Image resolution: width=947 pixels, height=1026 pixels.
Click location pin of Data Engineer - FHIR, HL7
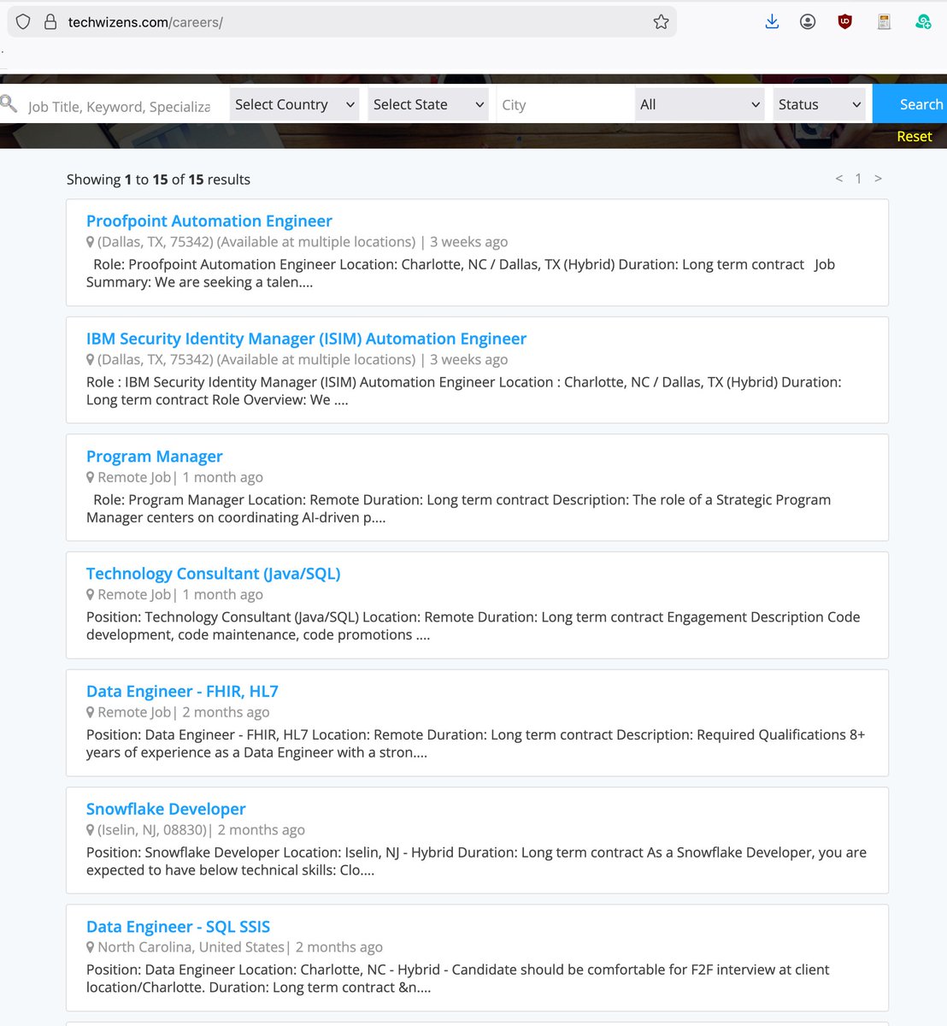(x=91, y=712)
